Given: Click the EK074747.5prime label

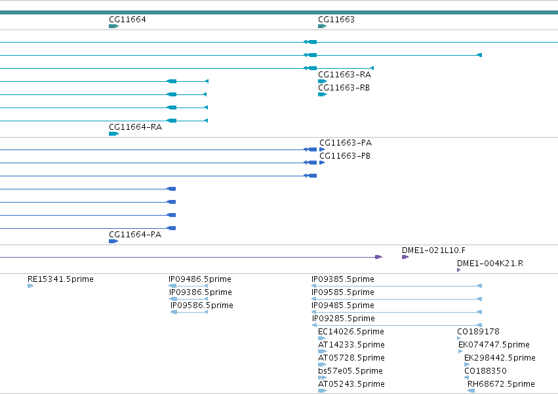Looking at the screenshot, I should coord(494,345).
